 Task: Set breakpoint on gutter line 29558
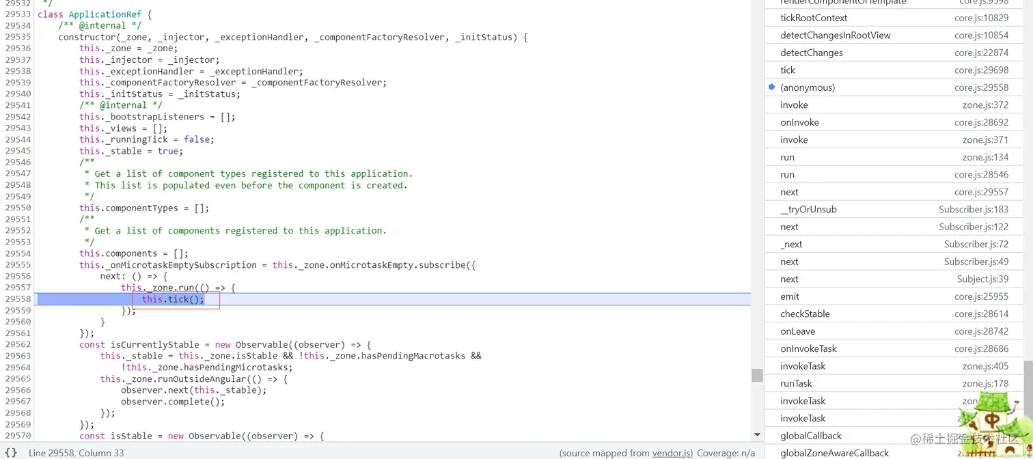18,299
